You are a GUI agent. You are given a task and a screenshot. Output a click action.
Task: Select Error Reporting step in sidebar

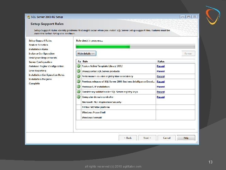(37, 71)
